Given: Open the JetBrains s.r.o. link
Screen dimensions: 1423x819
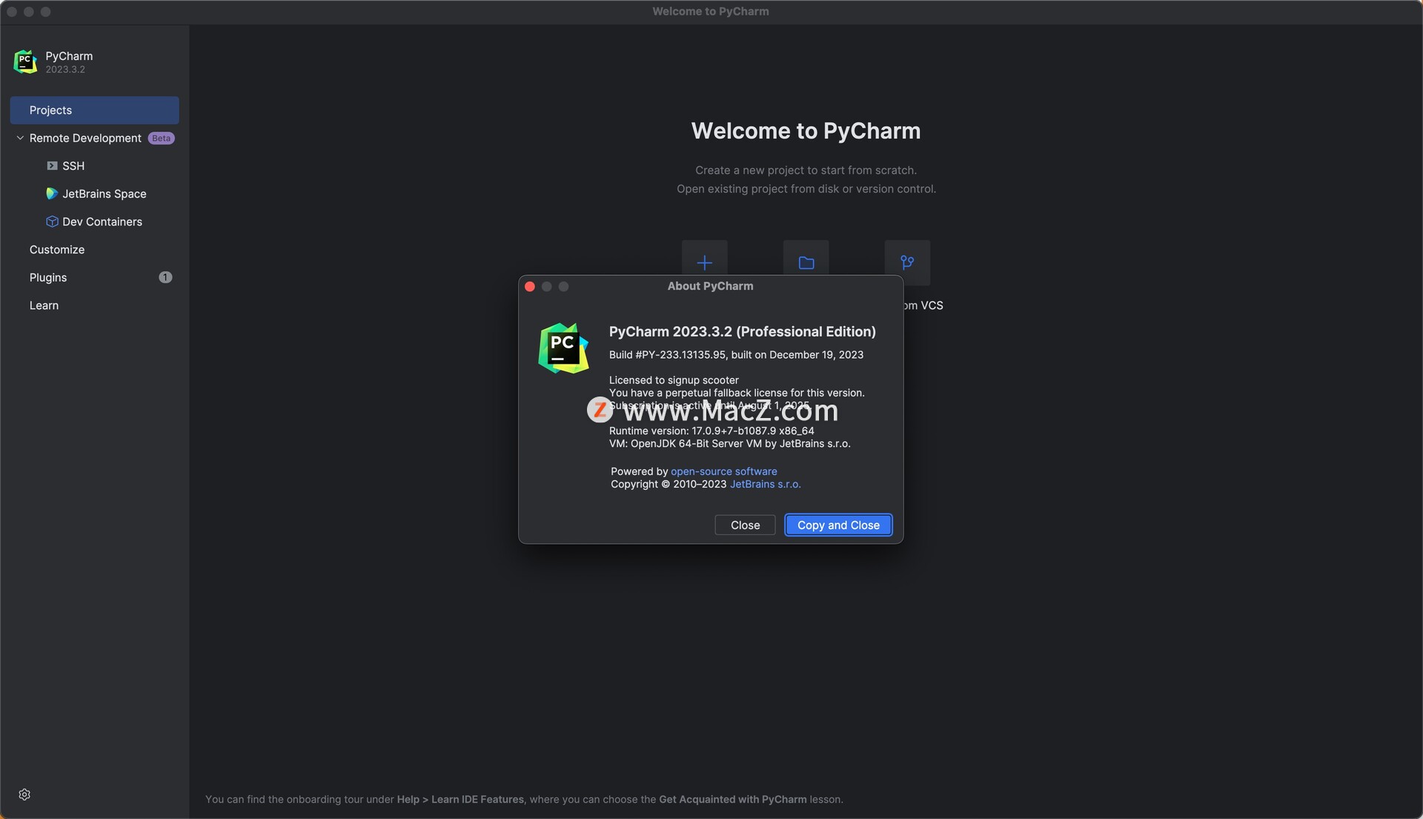Looking at the screenshot, I should pos(765,484).
